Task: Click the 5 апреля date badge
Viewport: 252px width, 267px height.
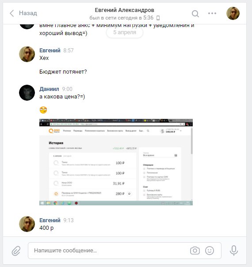Action: [125, 32]
